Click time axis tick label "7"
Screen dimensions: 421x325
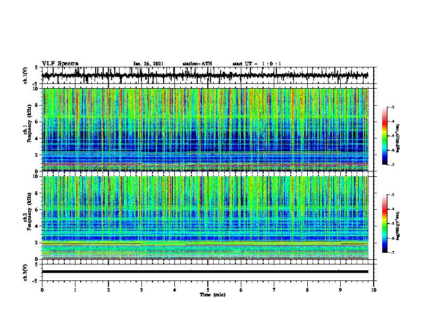tap(274, 290)
